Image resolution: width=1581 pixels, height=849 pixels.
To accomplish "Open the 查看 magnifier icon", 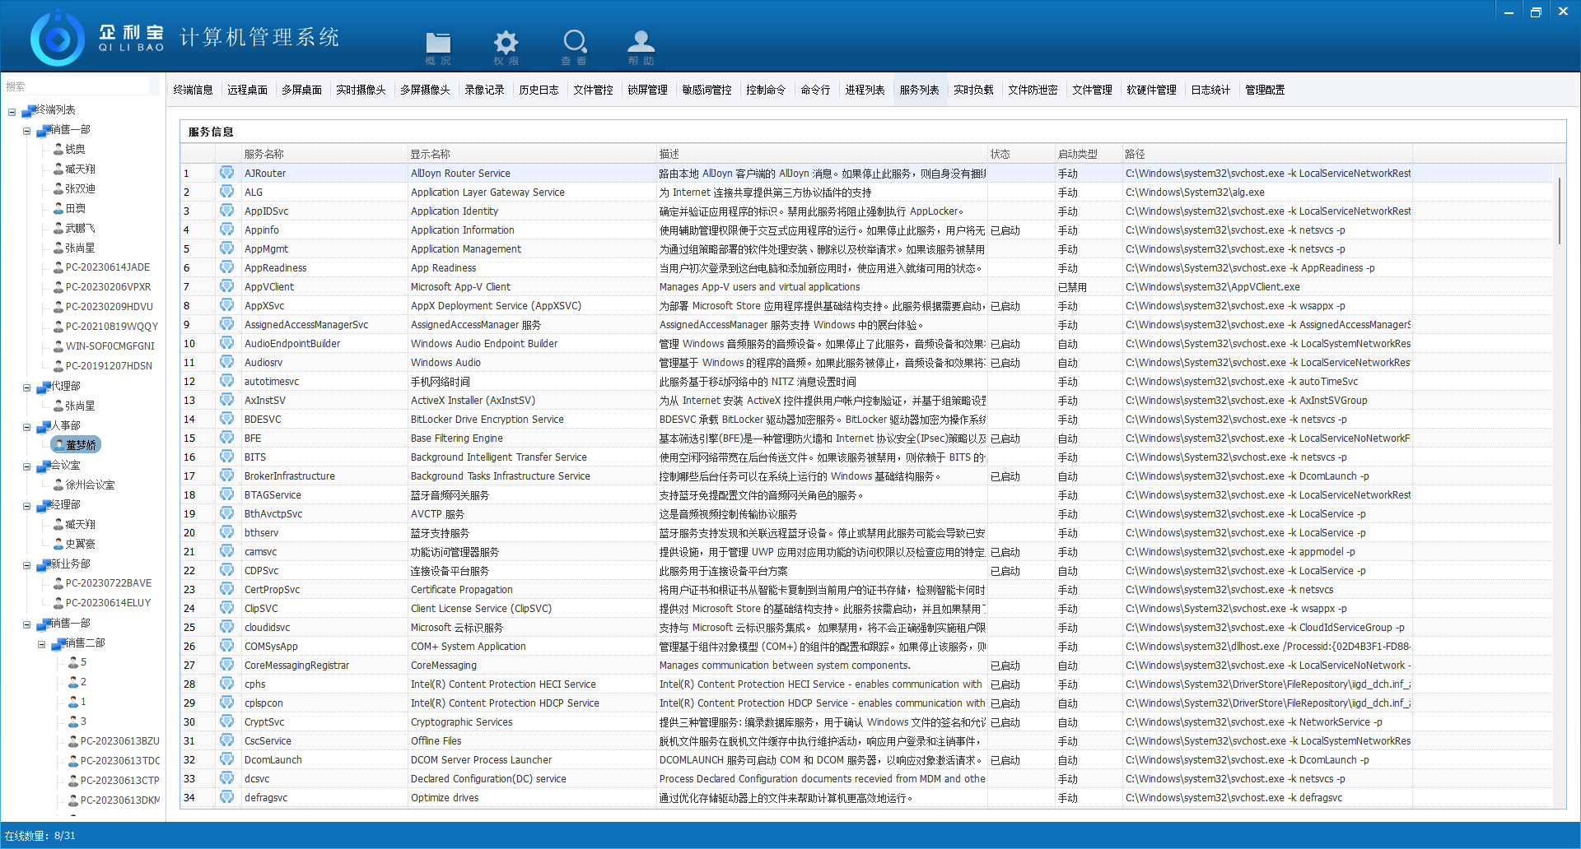I will [x=574, y=44].
